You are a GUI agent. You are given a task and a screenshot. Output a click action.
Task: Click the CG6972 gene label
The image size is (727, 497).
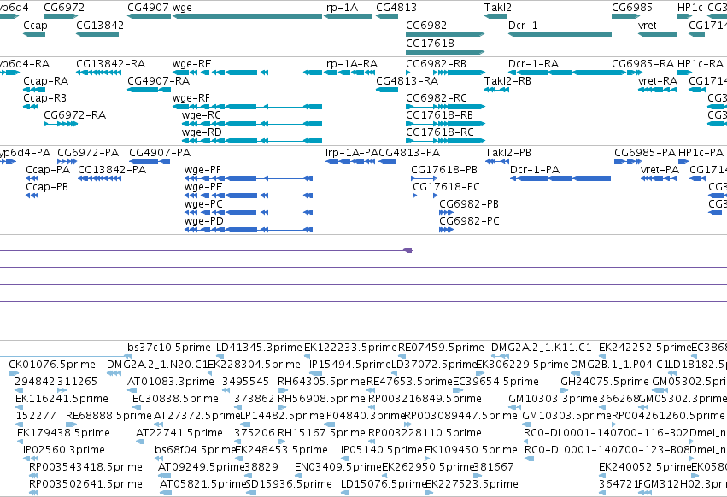click(x=64, y=8)
